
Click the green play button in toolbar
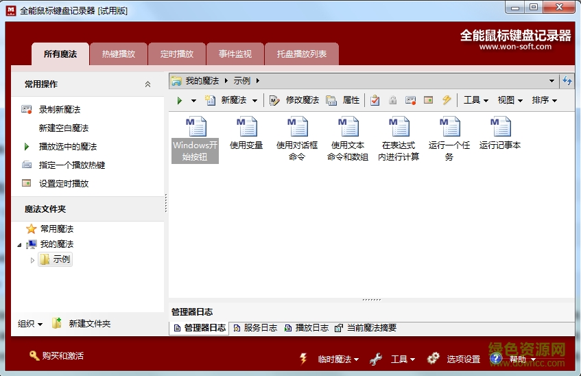(180, 100)
